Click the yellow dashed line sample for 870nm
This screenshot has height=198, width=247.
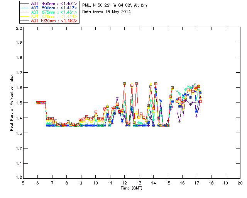(25, 16)
